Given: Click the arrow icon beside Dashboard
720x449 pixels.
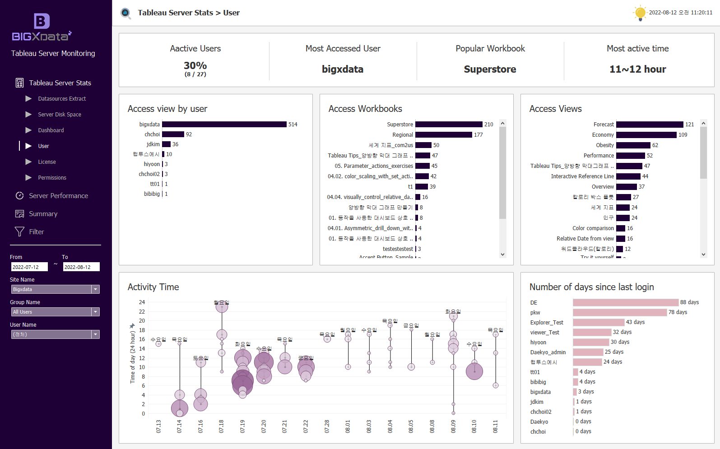Looking at the screenshot, I should point(28,130).
